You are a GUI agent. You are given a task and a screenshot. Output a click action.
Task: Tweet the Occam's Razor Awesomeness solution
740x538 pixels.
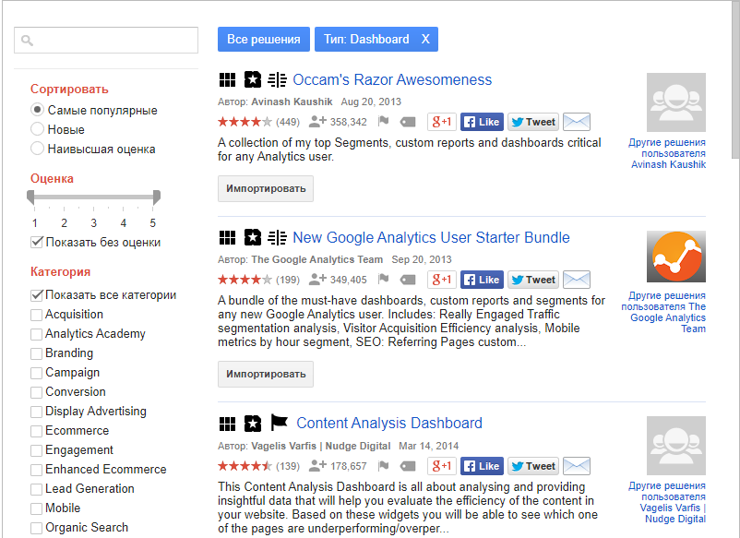click(x=533, y=122)
